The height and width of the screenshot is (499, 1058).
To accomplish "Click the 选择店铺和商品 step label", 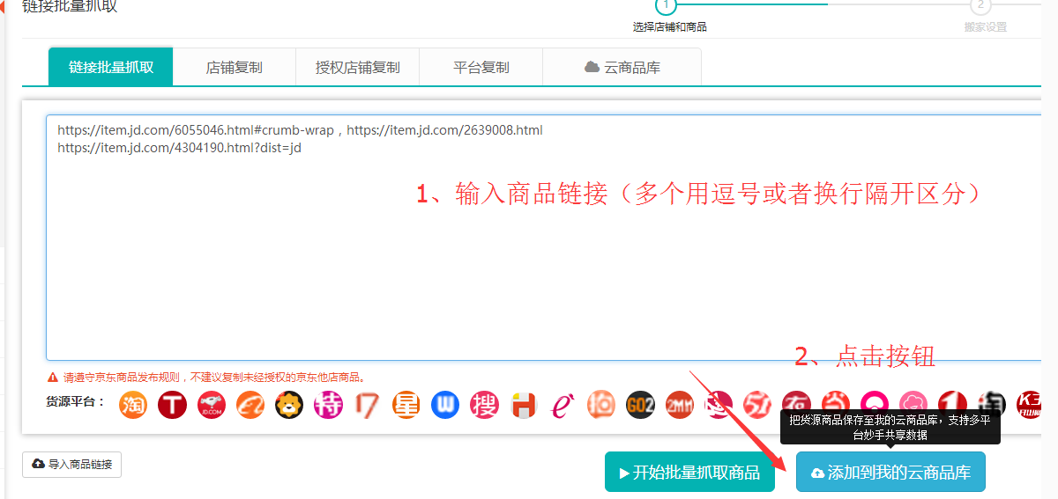I will click(x=670, y=27).
